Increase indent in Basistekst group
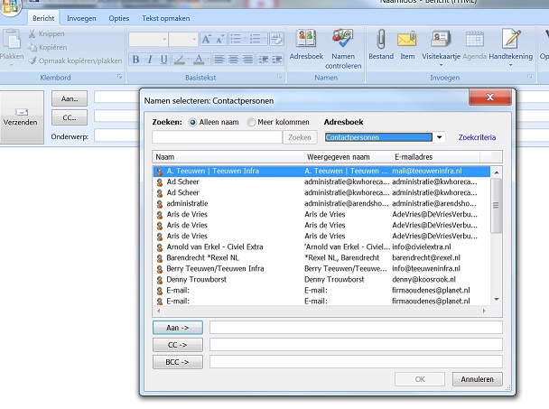The width and height of the screenshot is (549, 409). point(277,60)
